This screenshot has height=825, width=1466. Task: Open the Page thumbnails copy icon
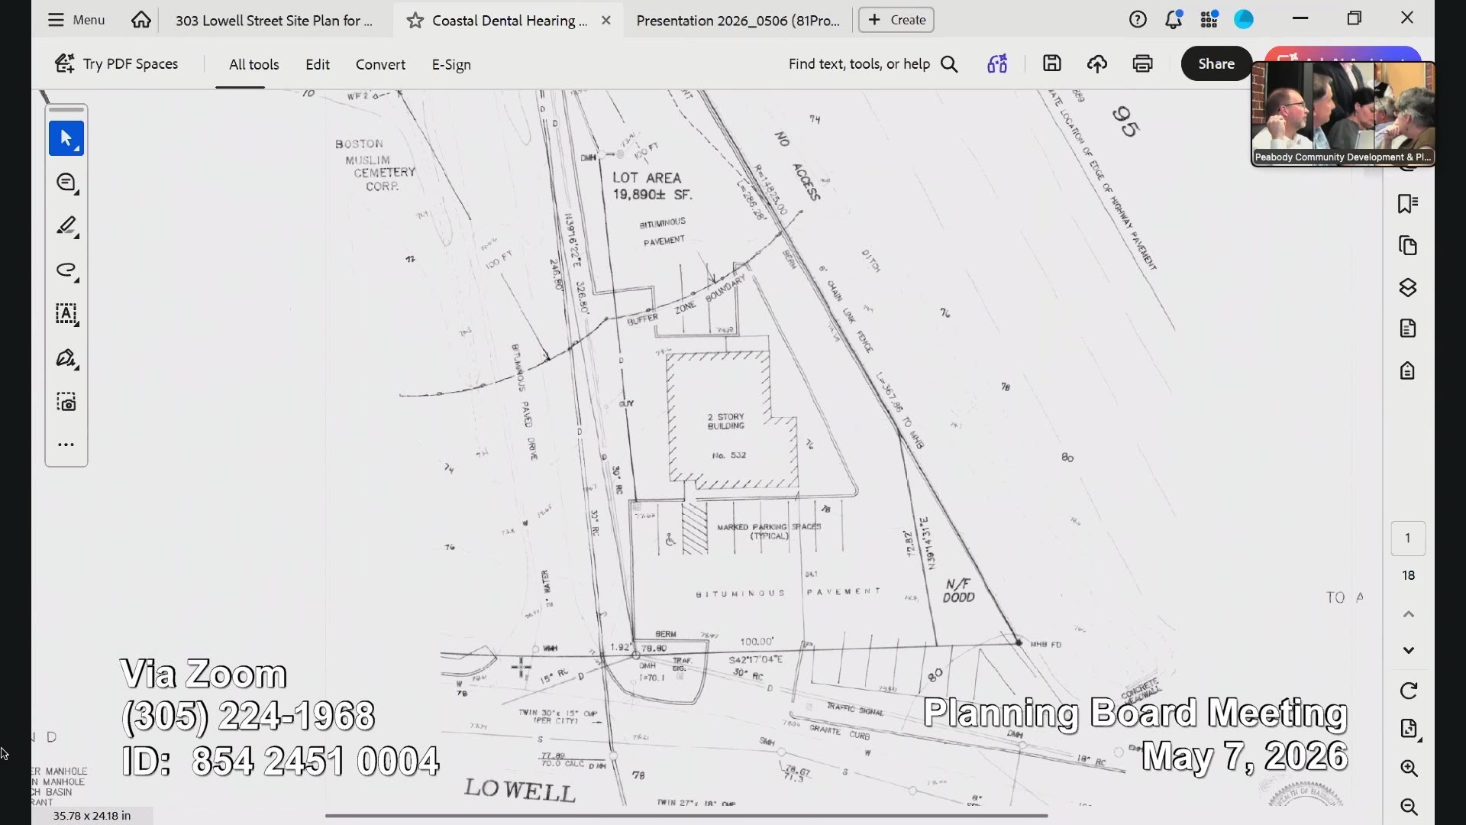[1408, 246]
